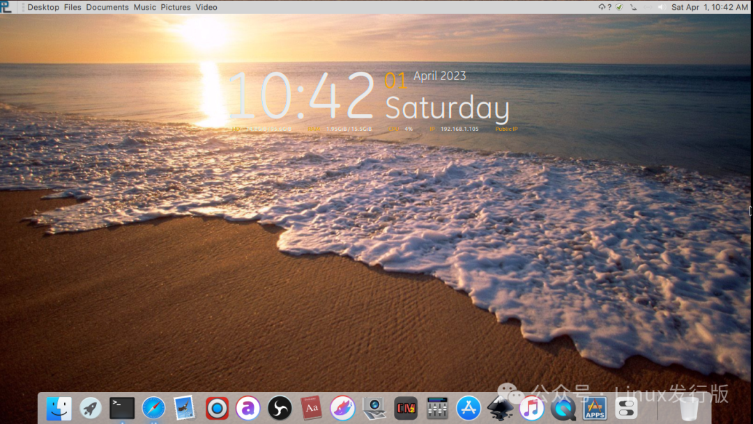Open the Dictionary app with the Aa icon
The height and width of the screenshot is (424, 753).
[310, 408]
